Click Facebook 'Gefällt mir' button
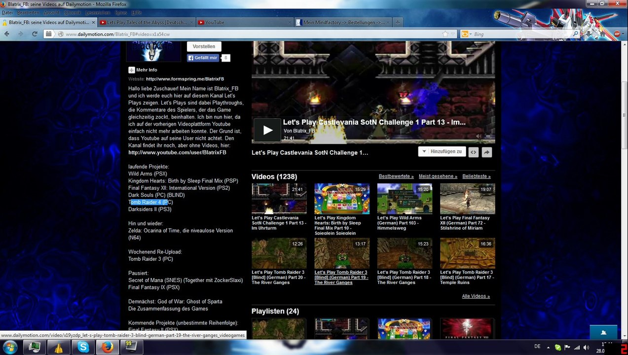 203,58
